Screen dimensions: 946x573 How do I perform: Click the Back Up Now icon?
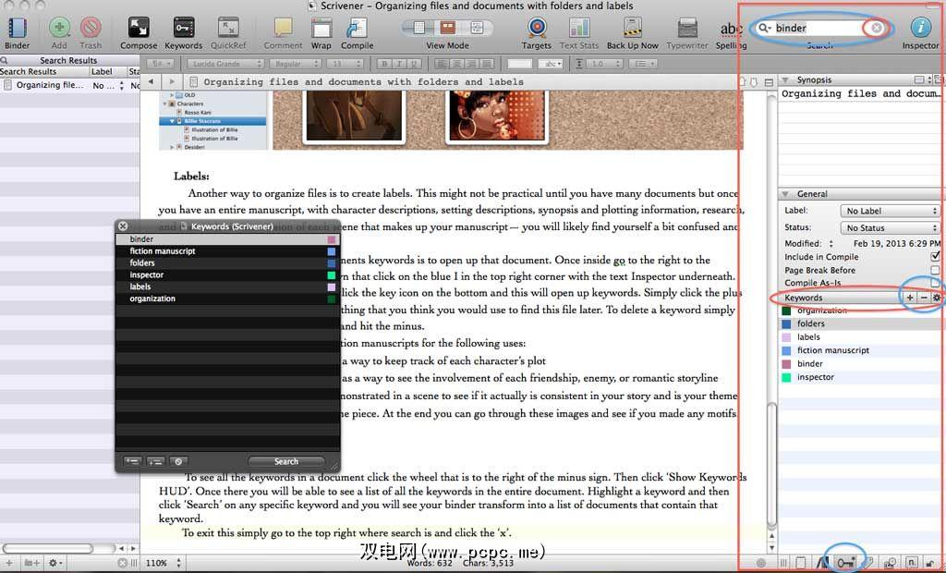(633, 29)
